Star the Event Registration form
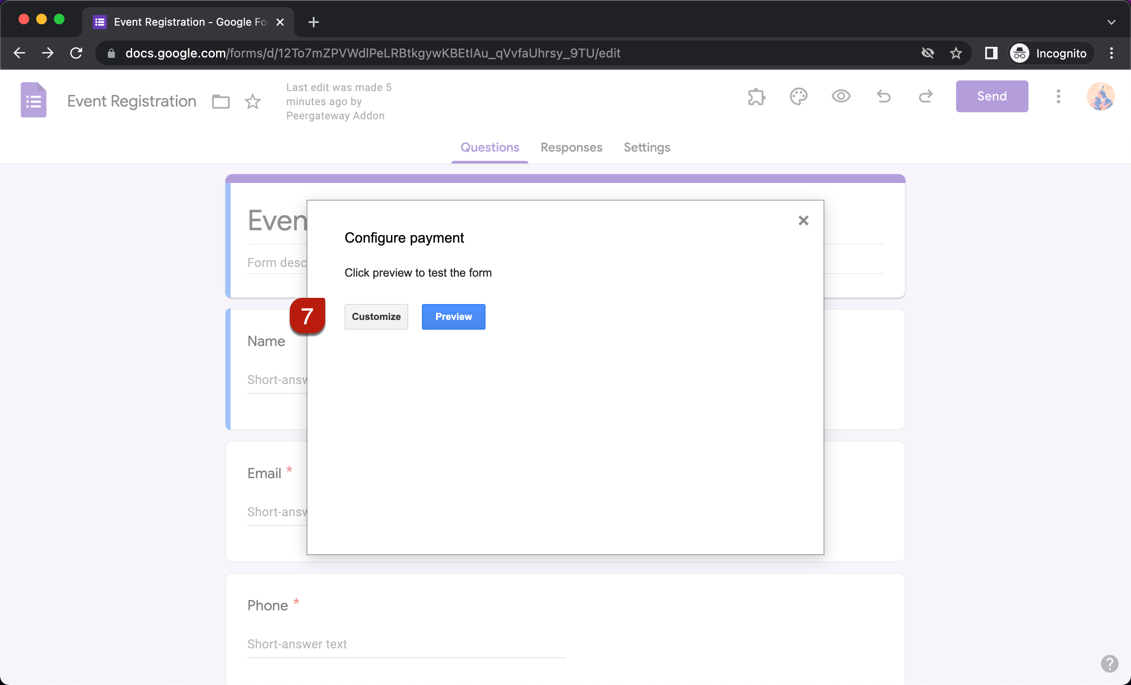The height and width of the screenshot is (685, 1131). [253, 102]
